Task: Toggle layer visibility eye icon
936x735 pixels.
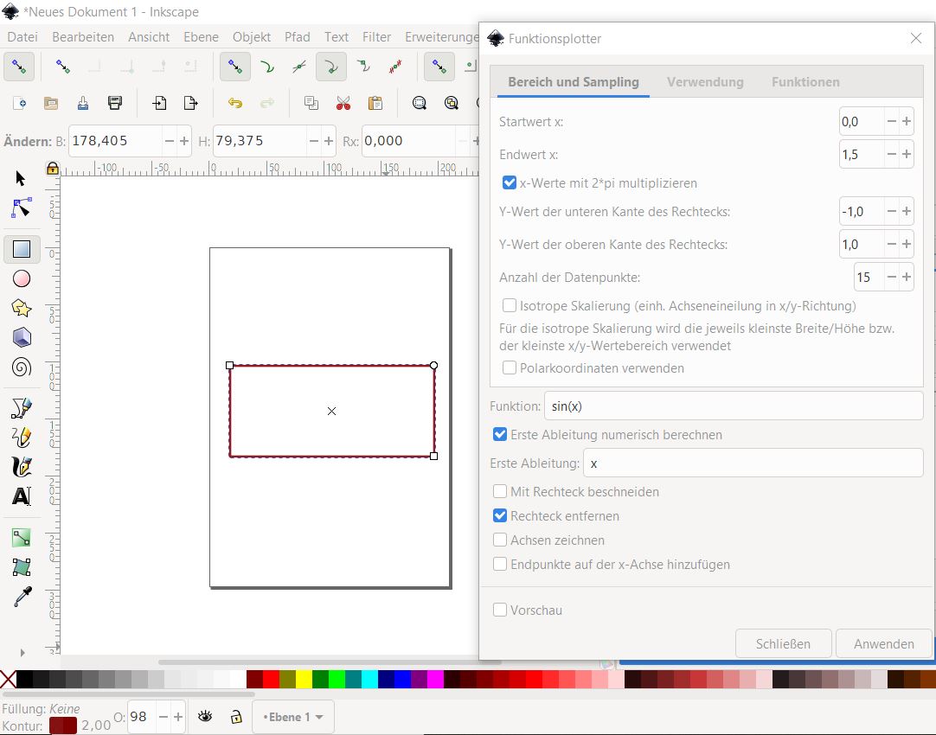Action: pos(205,717)
